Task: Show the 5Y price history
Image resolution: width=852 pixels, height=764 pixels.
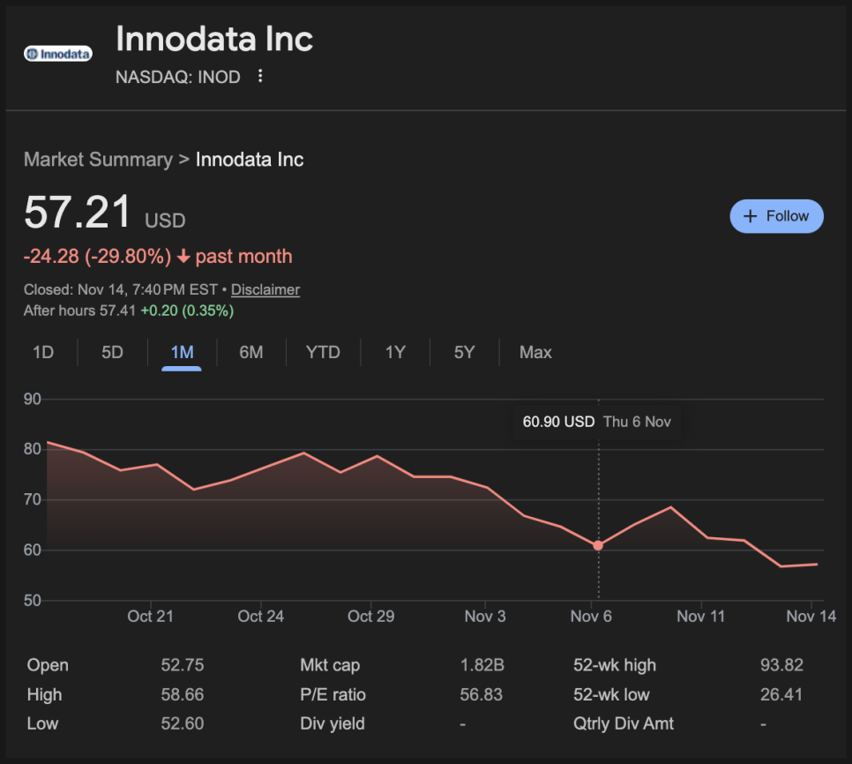Action: pyautogui.click(x=464, y=352)
